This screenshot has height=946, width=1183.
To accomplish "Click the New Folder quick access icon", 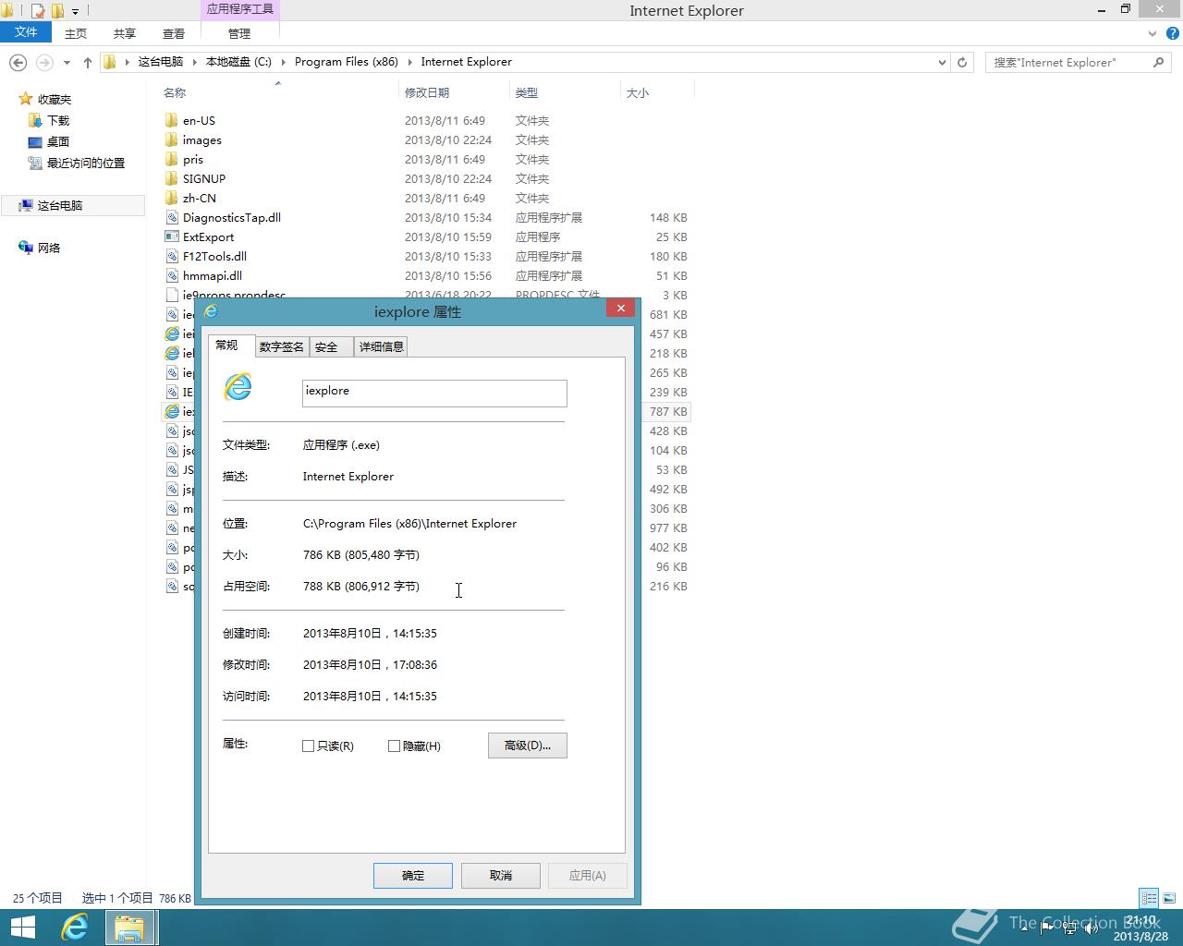I will point(57,11).
